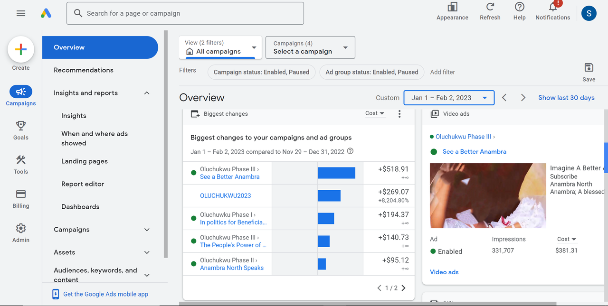The width and height of the screenshot is (608, 306).
Task: Save the current filter view
Action: [x=589, y=72]
